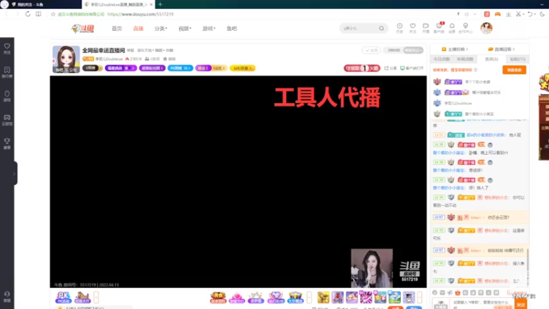
Task: Expand more activities arrow after 太空魔盒
Action: 309,297
